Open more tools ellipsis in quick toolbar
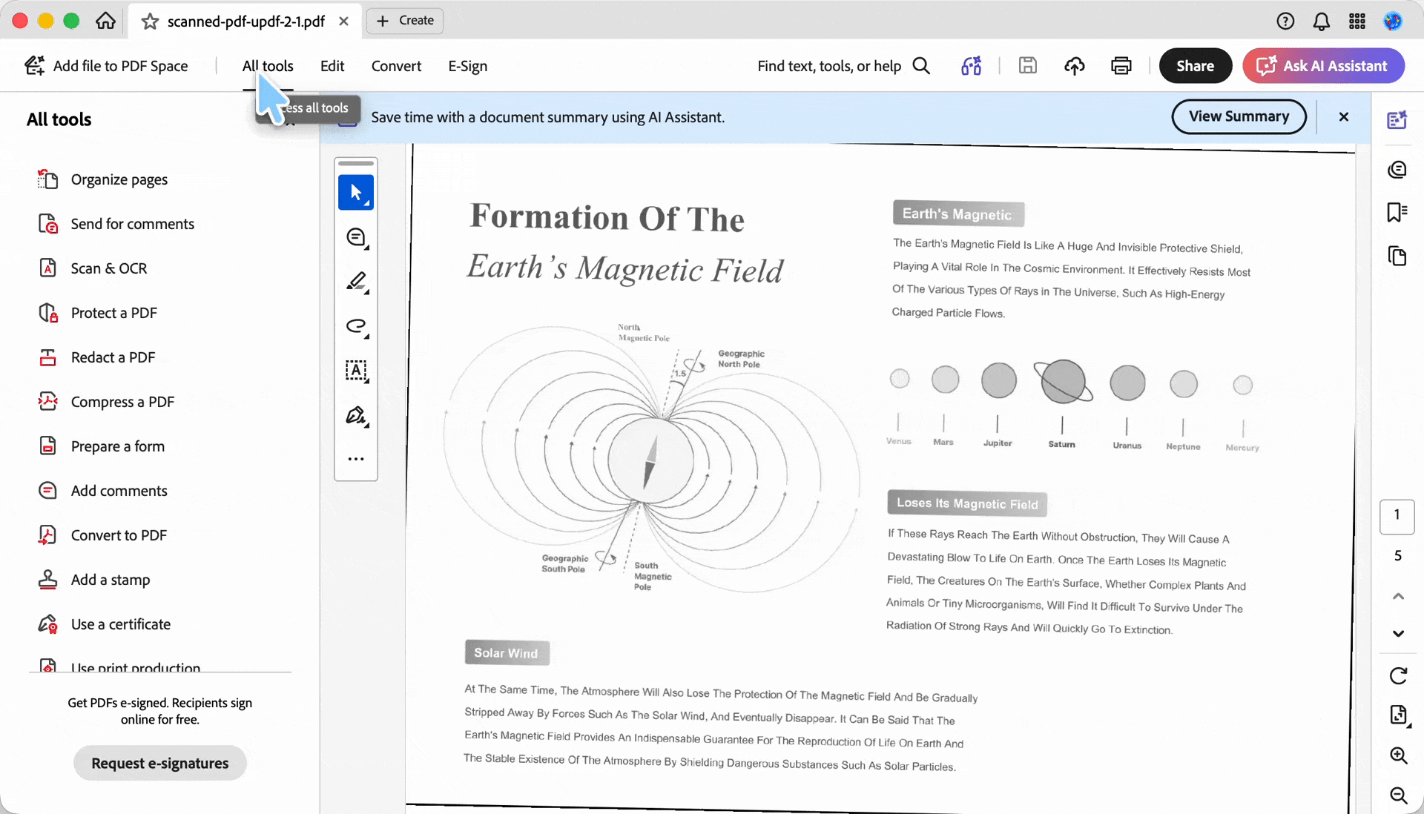This screenshot has width=1424, height=814. [x=356, y=459]
